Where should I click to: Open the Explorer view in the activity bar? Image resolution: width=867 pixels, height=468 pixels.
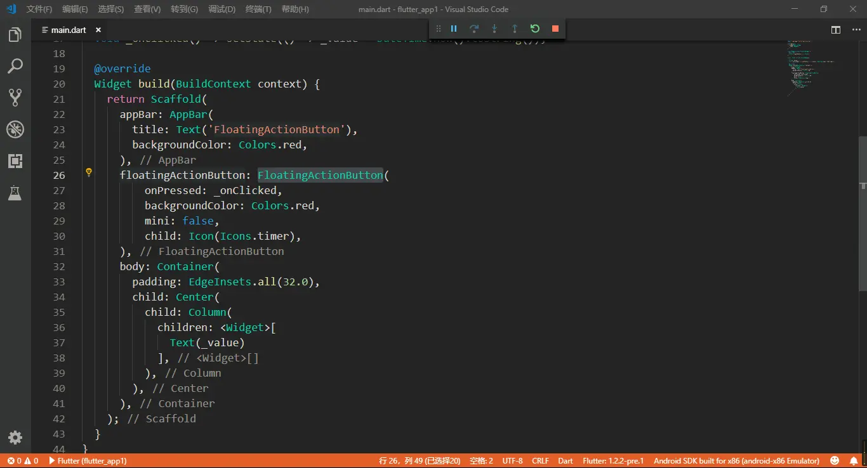click(15, 35)
